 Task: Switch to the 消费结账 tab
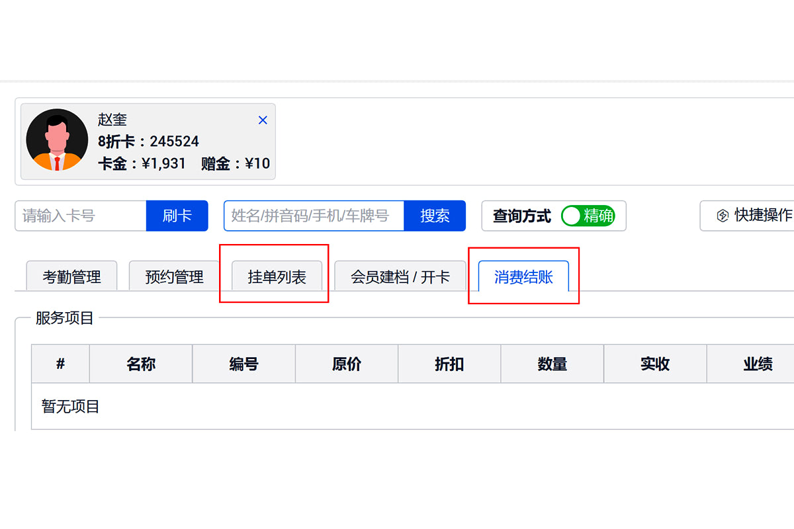point(523,276)
